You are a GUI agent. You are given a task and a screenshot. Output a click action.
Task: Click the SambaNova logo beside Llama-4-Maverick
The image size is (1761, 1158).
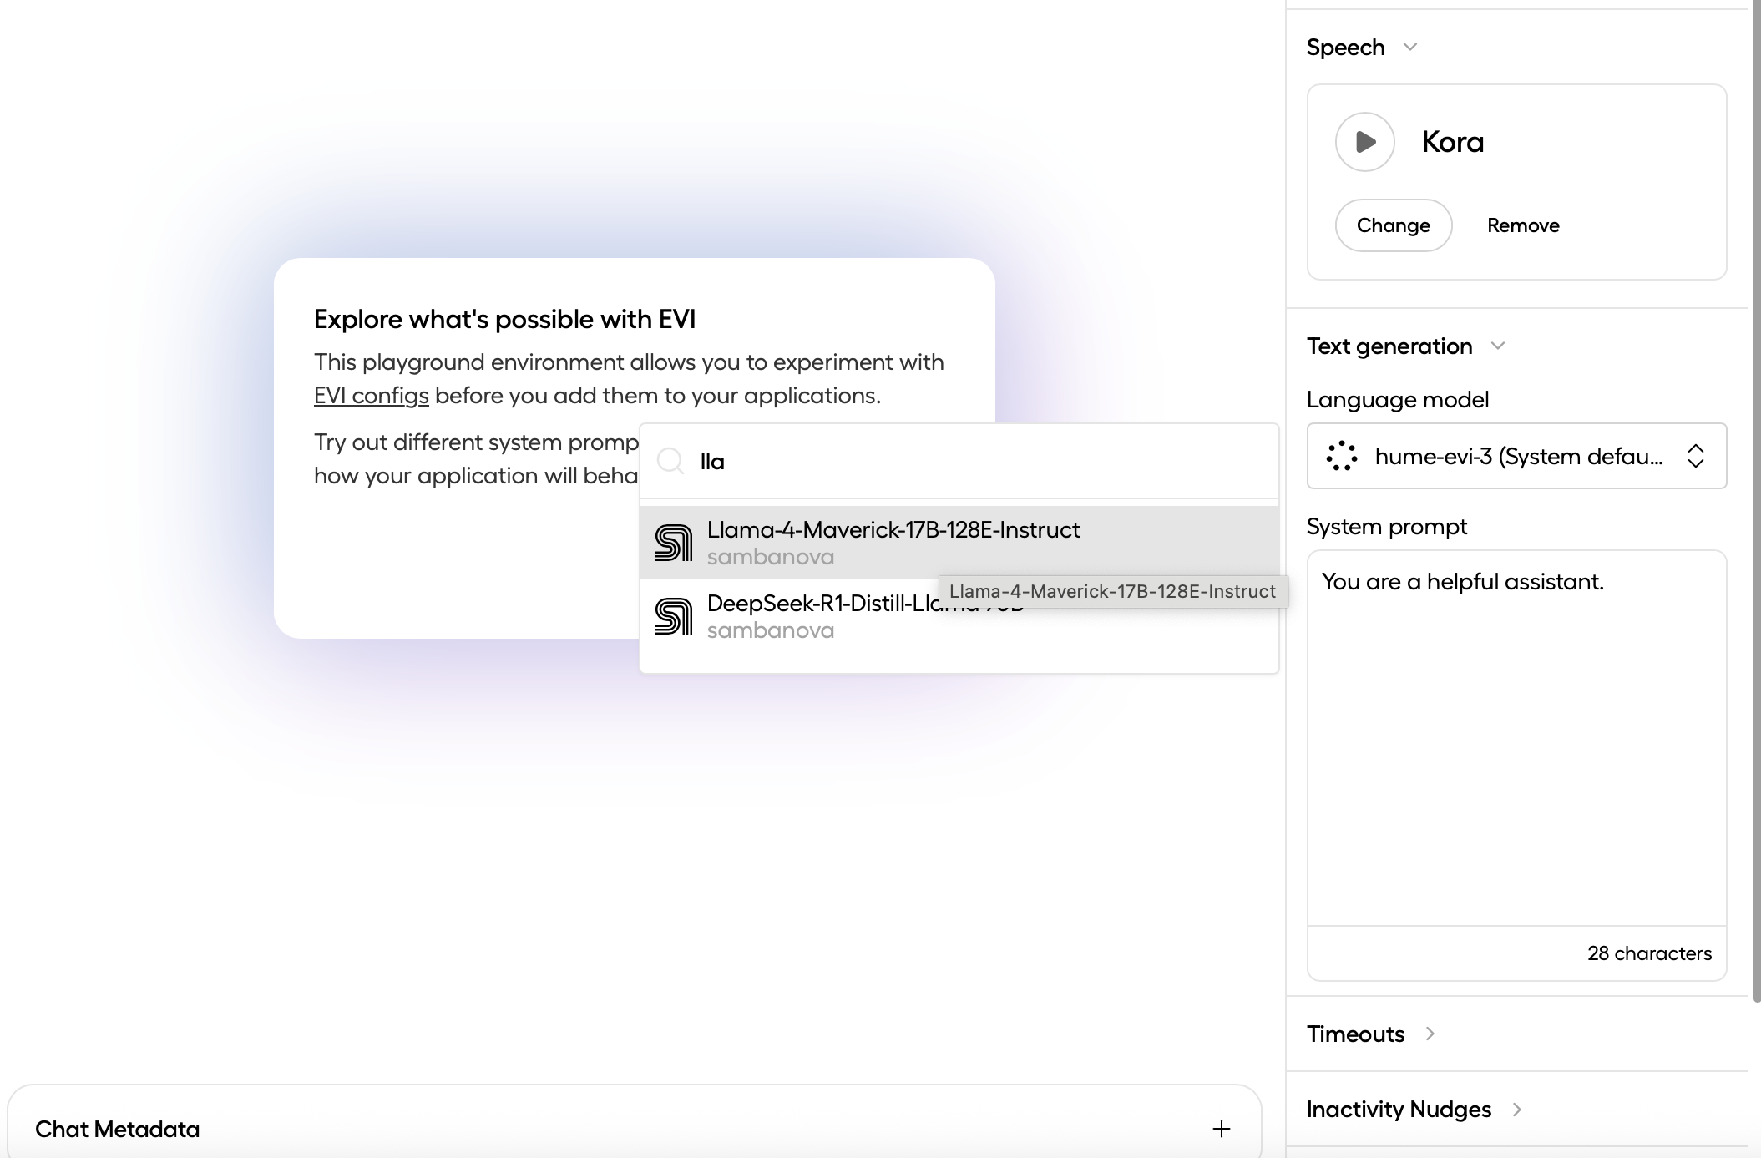tap(674, 543)
